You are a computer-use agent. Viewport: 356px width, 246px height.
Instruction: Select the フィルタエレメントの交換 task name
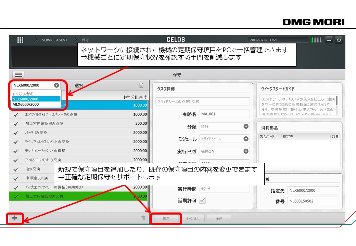(43, 160)
